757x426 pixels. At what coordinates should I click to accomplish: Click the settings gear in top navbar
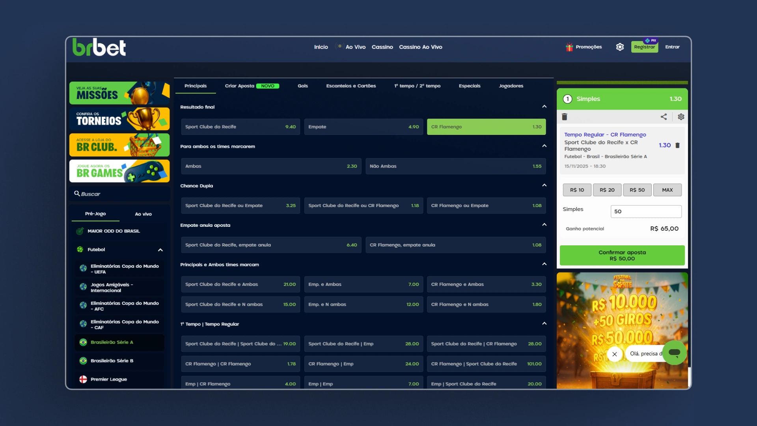tap(620, 47)
